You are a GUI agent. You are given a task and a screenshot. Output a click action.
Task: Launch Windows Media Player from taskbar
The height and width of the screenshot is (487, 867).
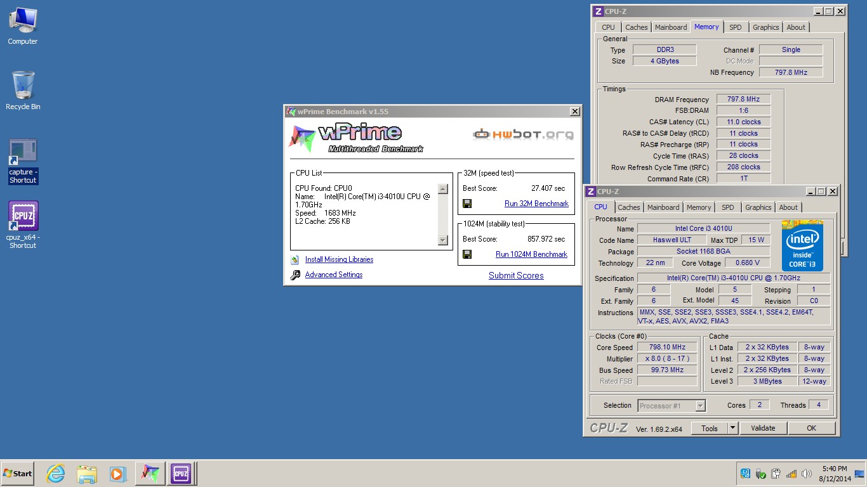coord(117,474)
